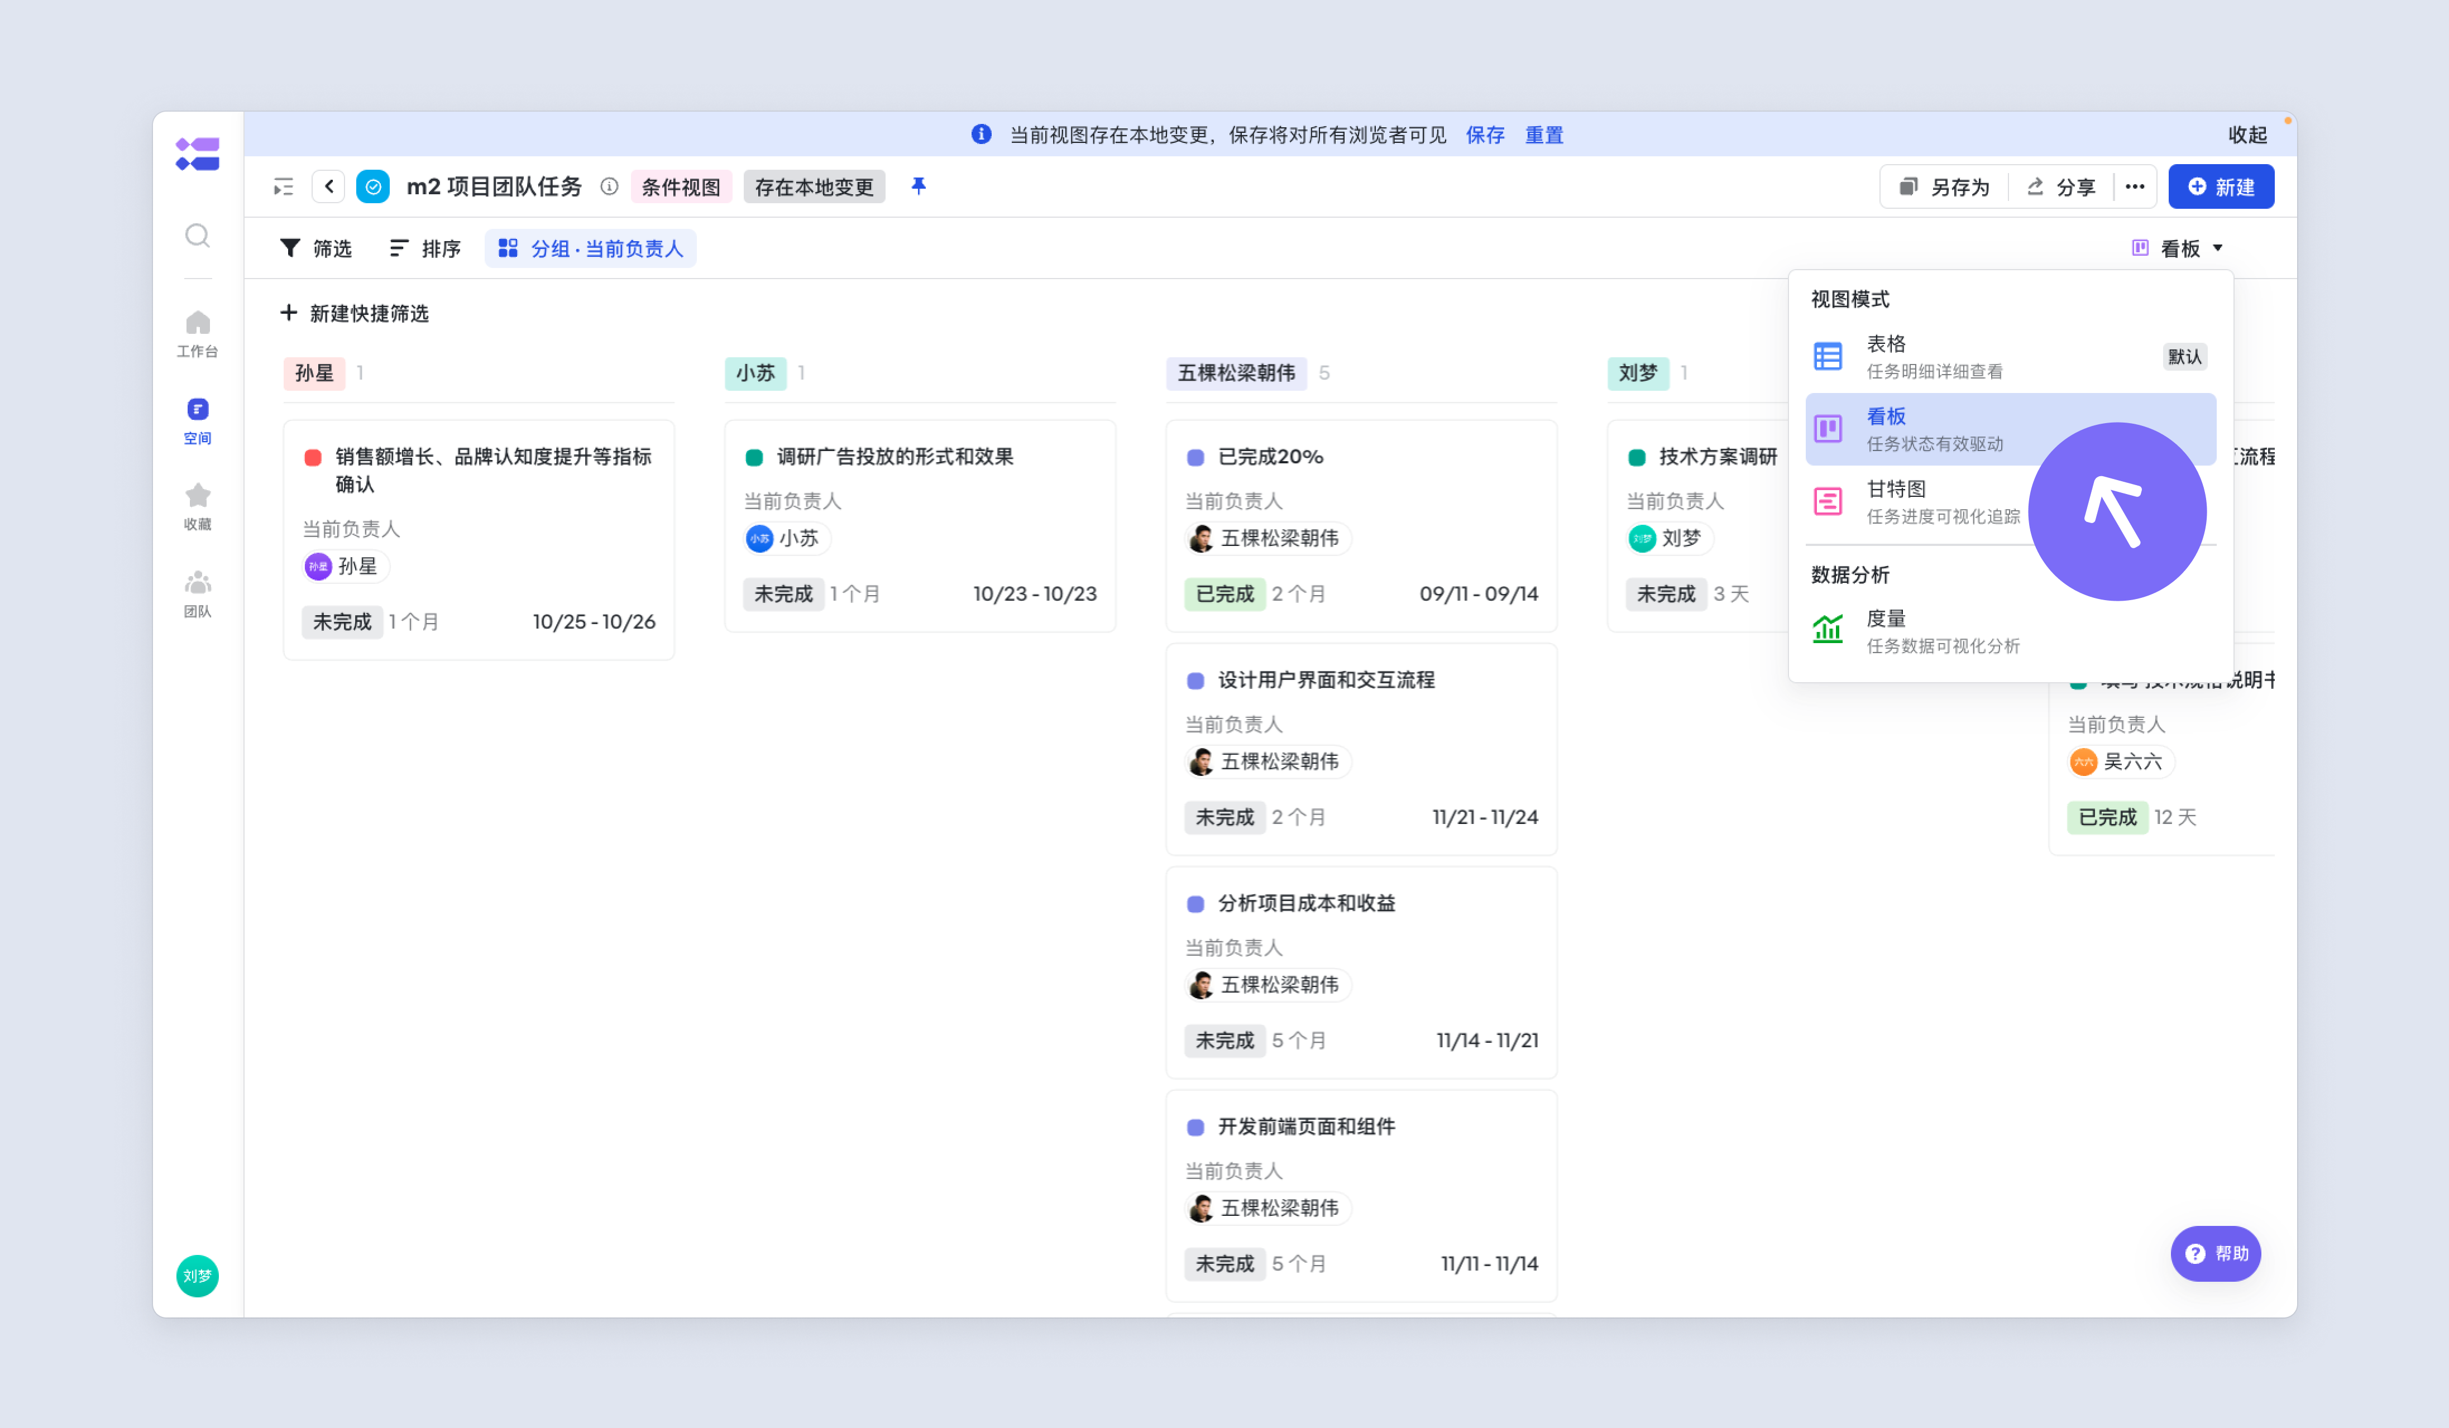
Task: Open 团队 team section
Action: (x=197, y=593)
